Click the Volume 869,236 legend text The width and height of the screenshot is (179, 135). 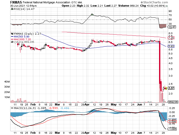tap(24, 42)
